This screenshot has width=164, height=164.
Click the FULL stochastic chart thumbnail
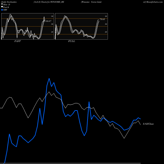point(81,26)
